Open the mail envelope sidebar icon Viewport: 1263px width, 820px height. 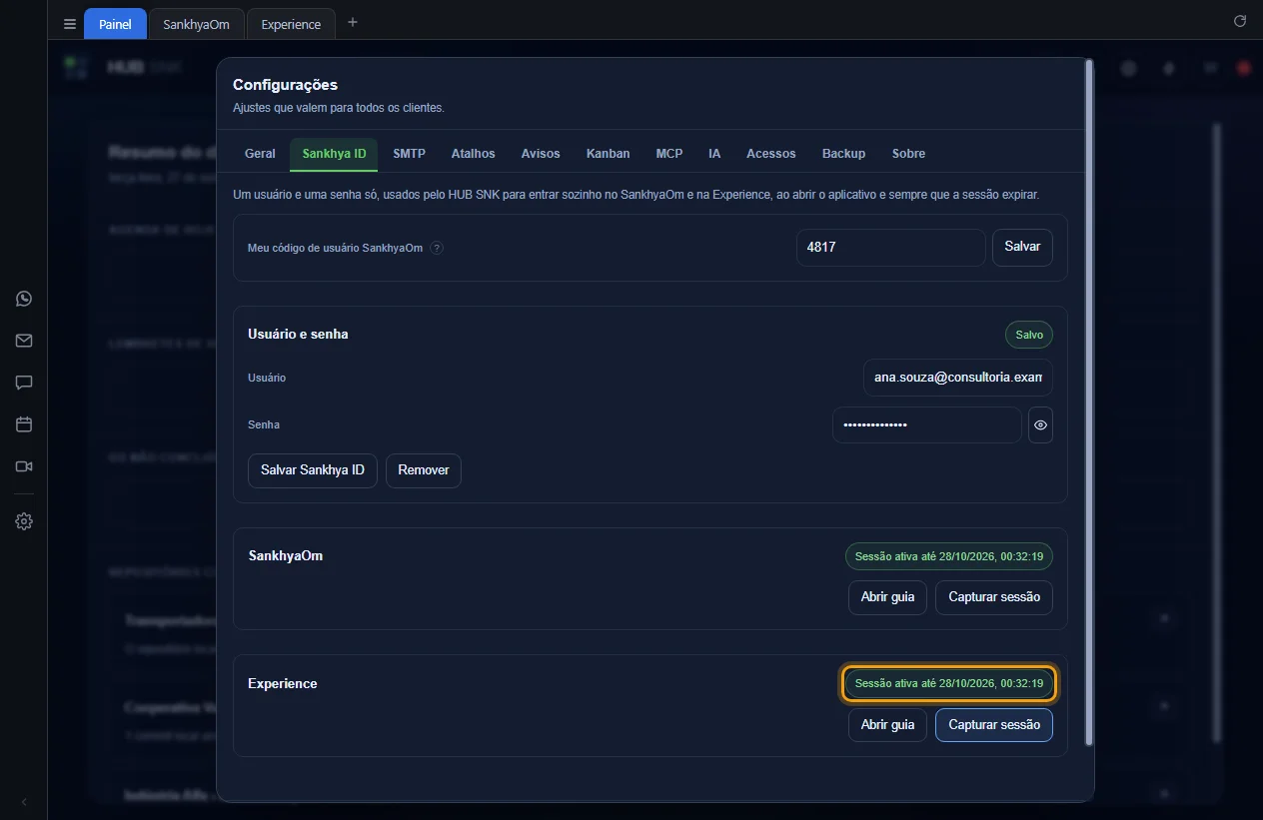[24, 341]
